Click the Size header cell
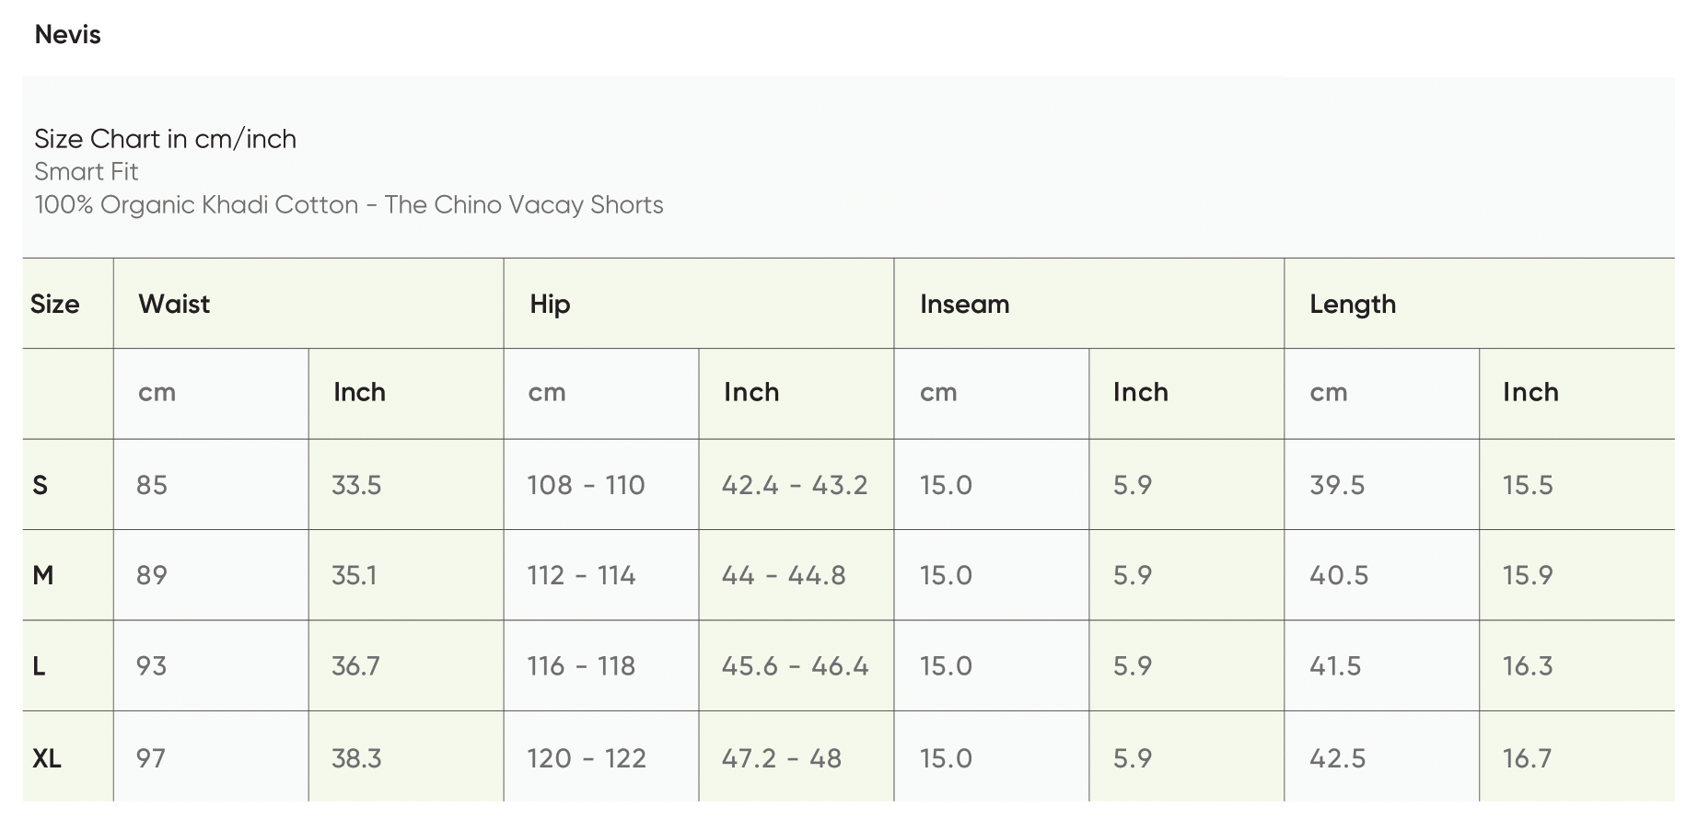Image resolution: width=1698 pixels, height=819 pixels. pos(55,305)
